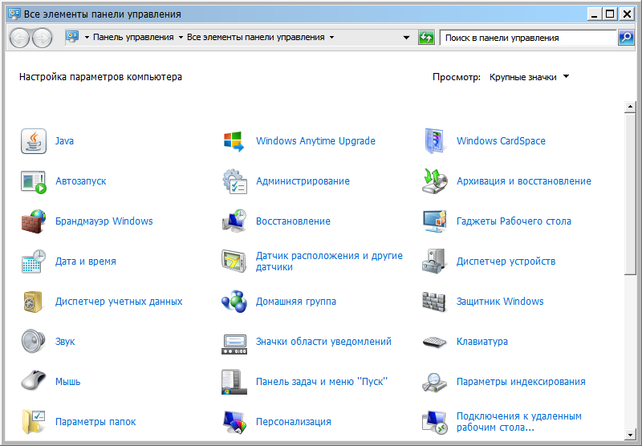
Task: Open the Гаджеты Рабочего стола icon
Action: coord(434,221)
